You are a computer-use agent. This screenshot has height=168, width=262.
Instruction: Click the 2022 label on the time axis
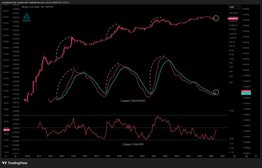(165, 156)
